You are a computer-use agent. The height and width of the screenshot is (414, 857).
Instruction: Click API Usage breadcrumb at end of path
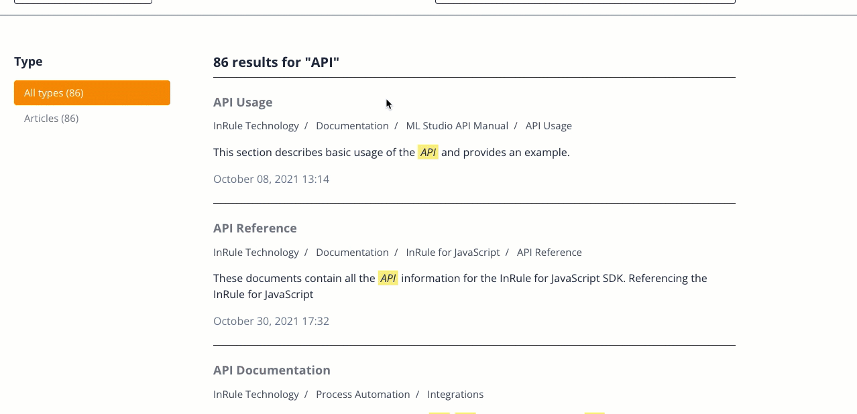549,125
